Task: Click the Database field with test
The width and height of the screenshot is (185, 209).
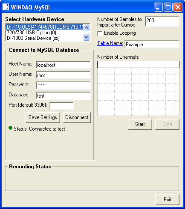Action: pos(63,96)
